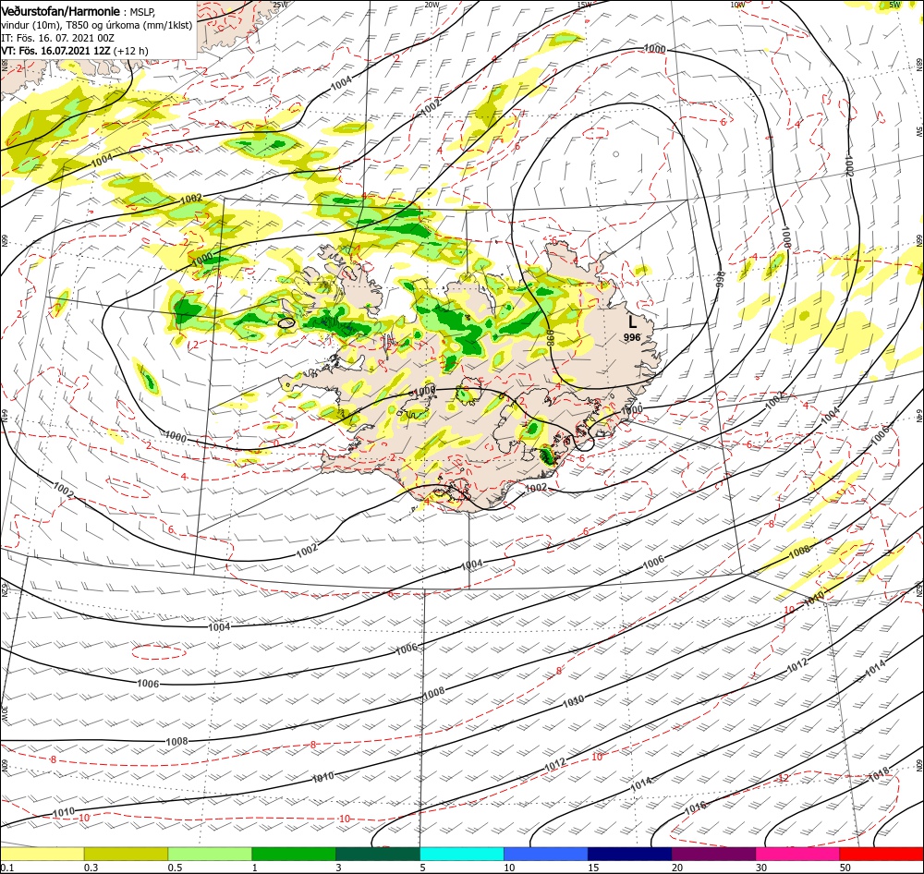Click the "IT: Fös. 16. 07. 2021 00Z" line

[x=57, y=38]
